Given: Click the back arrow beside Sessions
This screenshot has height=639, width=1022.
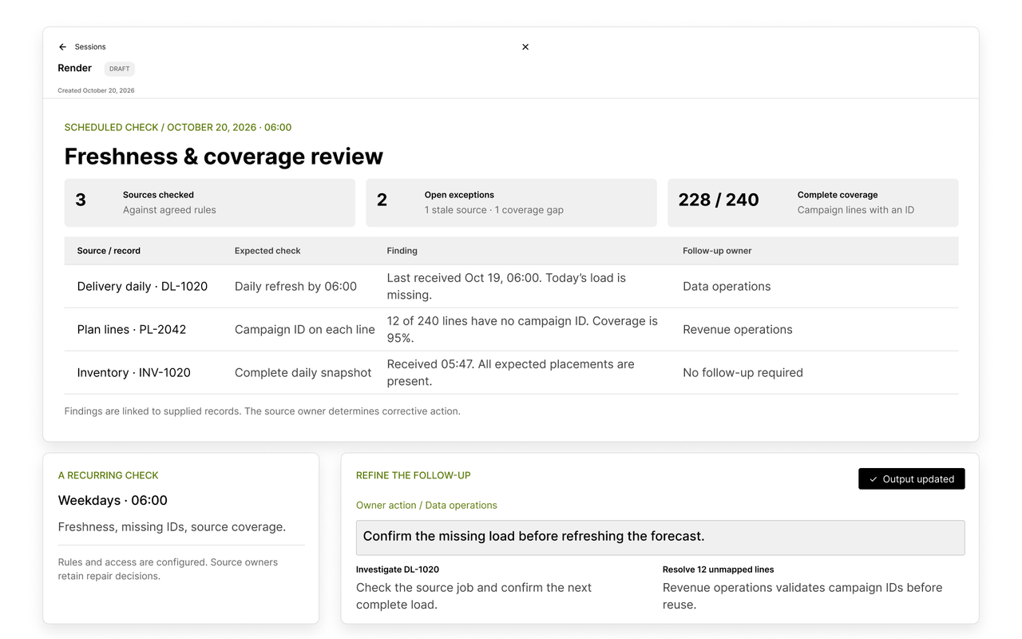Looking at the screenshot, I should [x=63, y=47].
